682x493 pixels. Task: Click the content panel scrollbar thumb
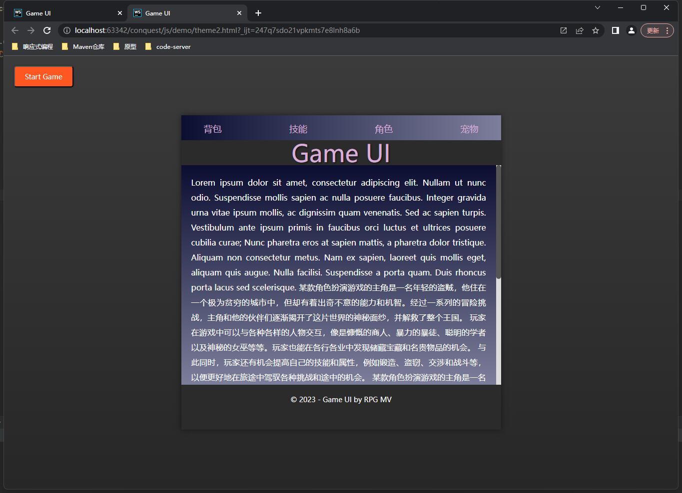498,222
